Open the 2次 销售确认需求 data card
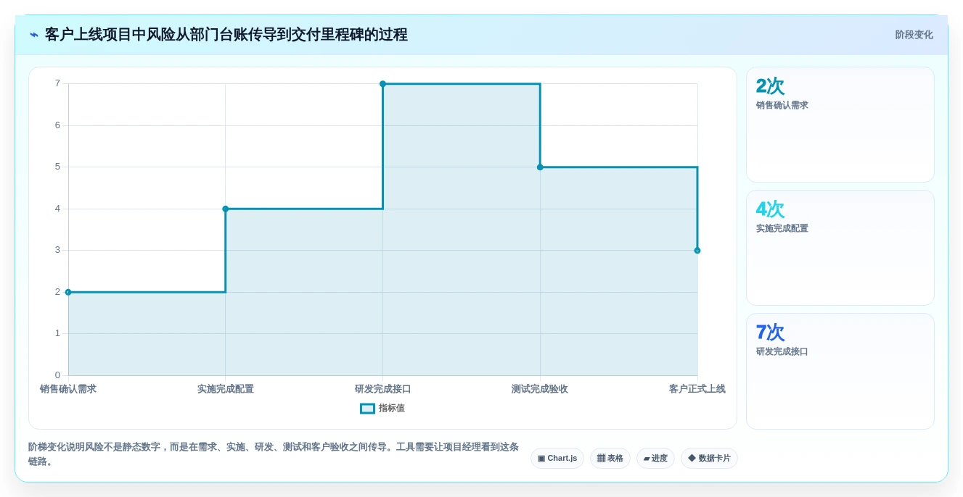 click(840, 125)
